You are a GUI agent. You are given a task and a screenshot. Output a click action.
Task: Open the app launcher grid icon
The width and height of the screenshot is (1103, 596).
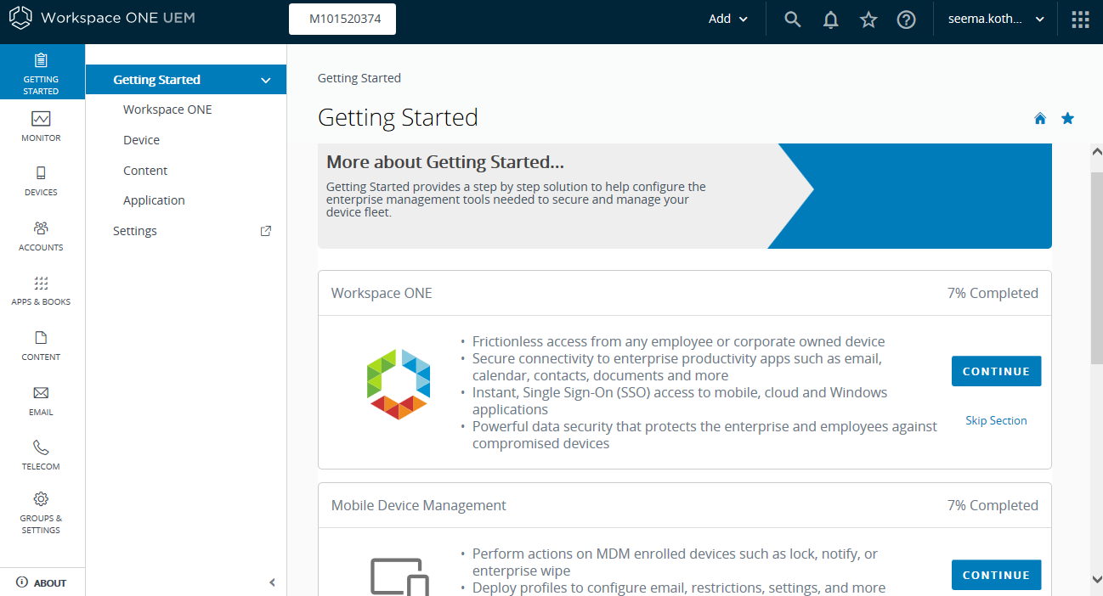pos(1080,20)
